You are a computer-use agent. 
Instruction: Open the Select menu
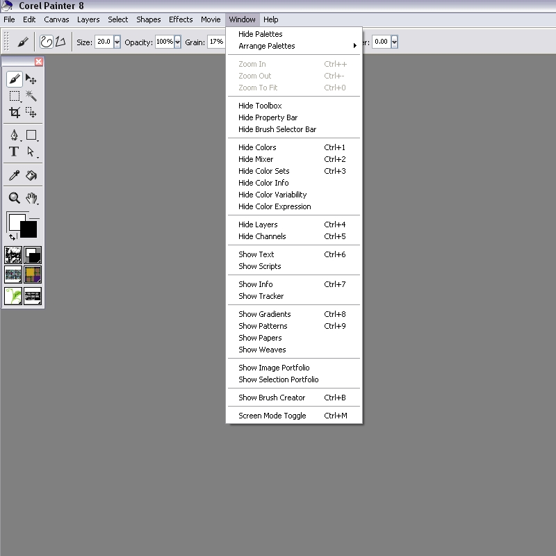(117, 19)
